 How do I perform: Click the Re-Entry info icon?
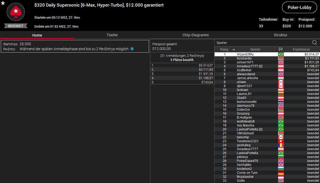(x=132, y=49)
